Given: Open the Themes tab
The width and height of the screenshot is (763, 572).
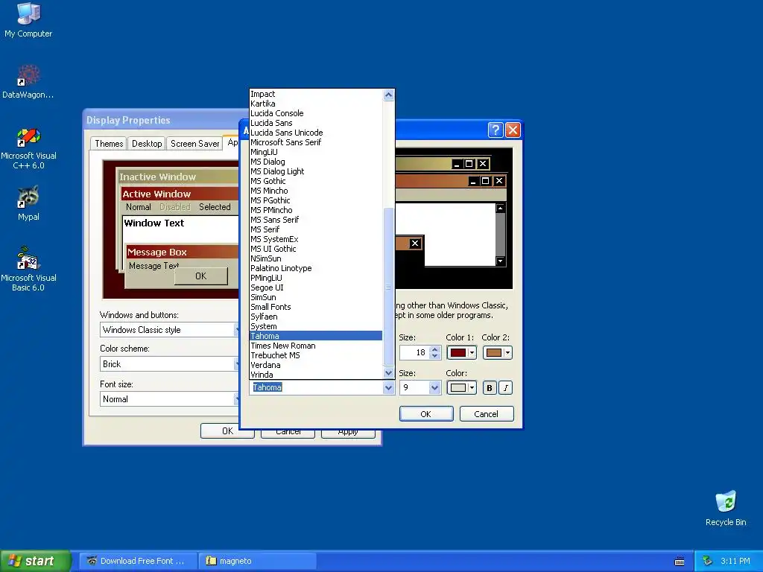Looking at the screenshot, I should click(109, 144).
